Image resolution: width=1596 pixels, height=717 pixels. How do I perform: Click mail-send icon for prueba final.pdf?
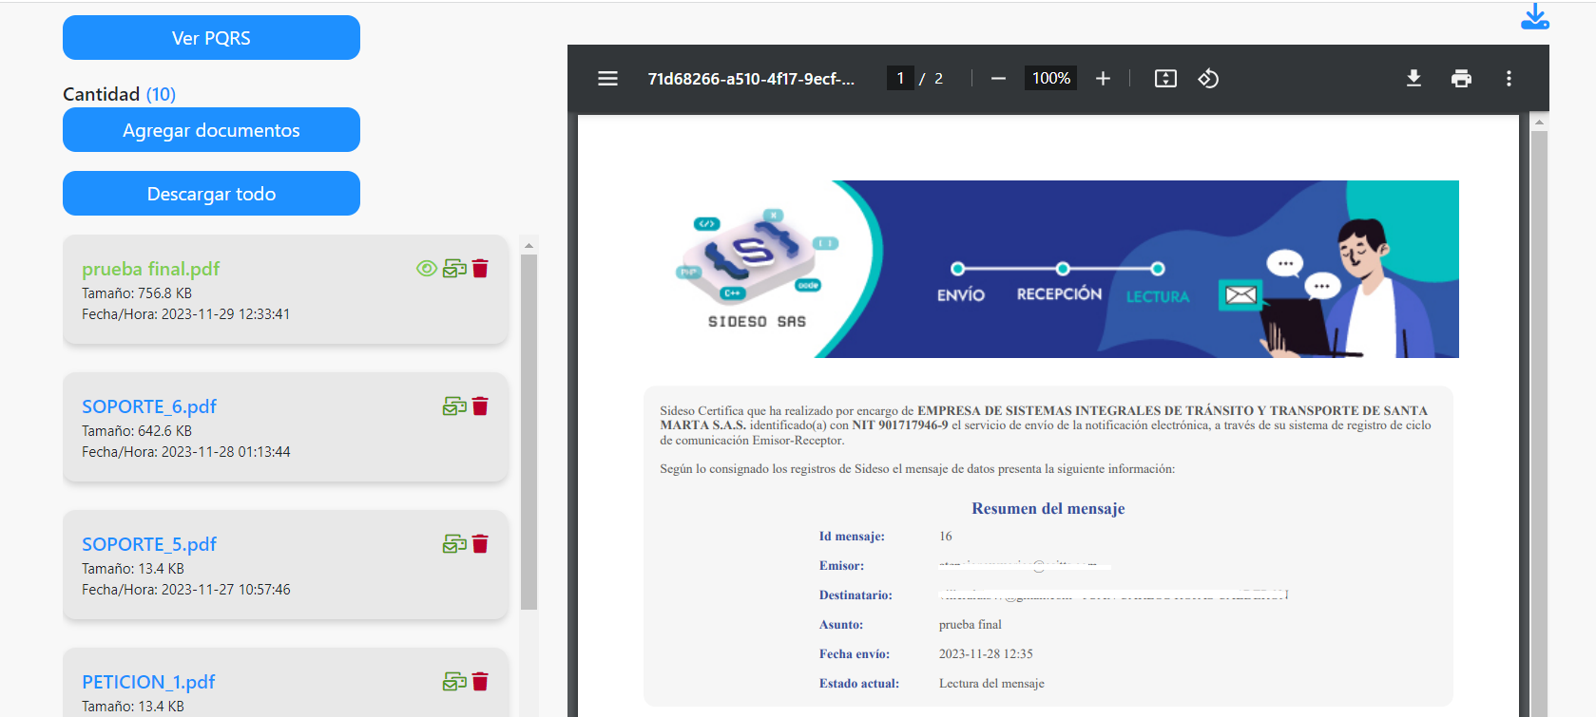(x=454, y=269)
